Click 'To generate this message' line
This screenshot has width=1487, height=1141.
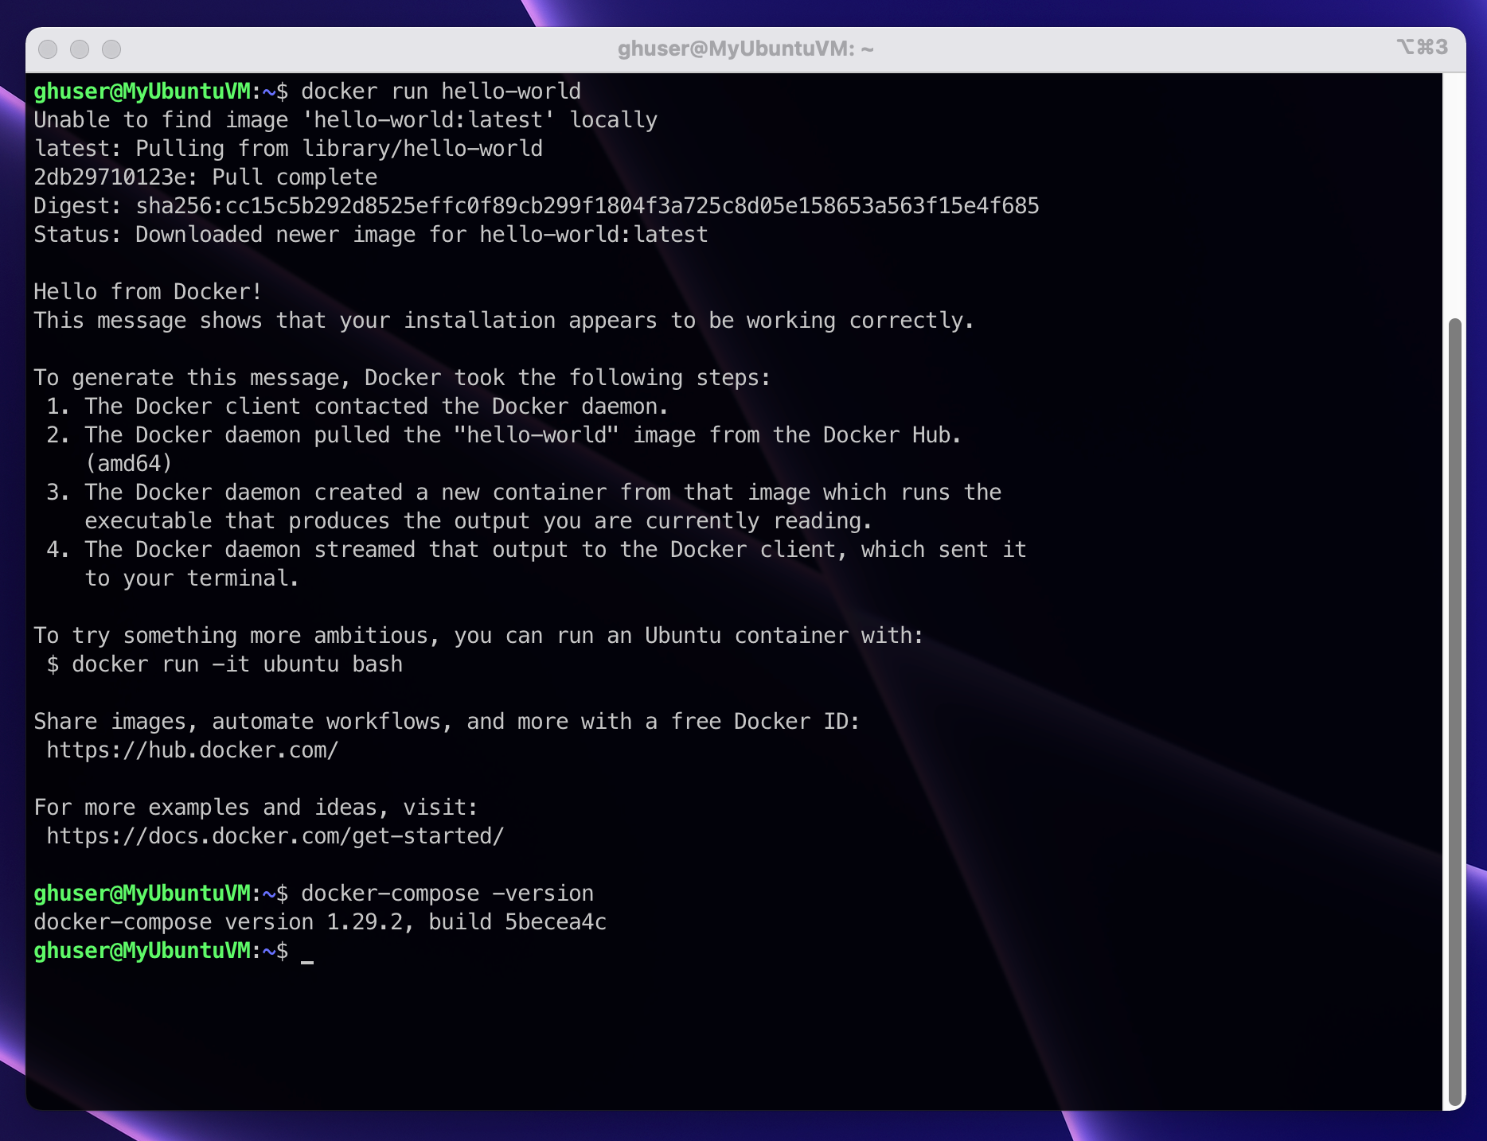(402, 378)
